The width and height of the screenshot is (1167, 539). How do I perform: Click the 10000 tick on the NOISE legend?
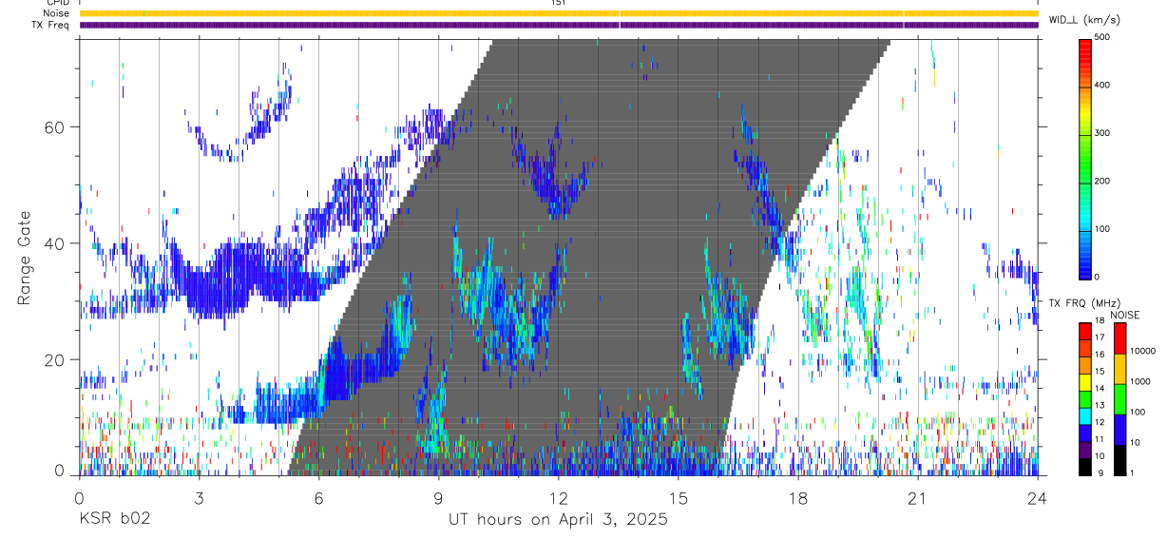coord(1143,351)
